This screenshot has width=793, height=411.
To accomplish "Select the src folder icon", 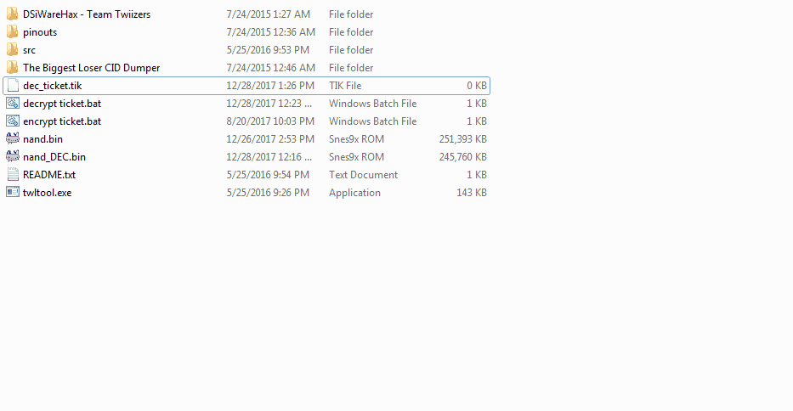I will 13,49.
